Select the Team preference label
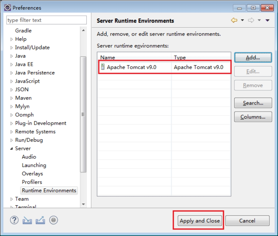 (22, 199)
